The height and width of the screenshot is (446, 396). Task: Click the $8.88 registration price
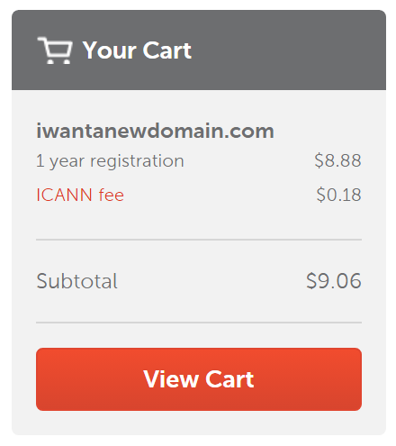[x=337, y=160]
